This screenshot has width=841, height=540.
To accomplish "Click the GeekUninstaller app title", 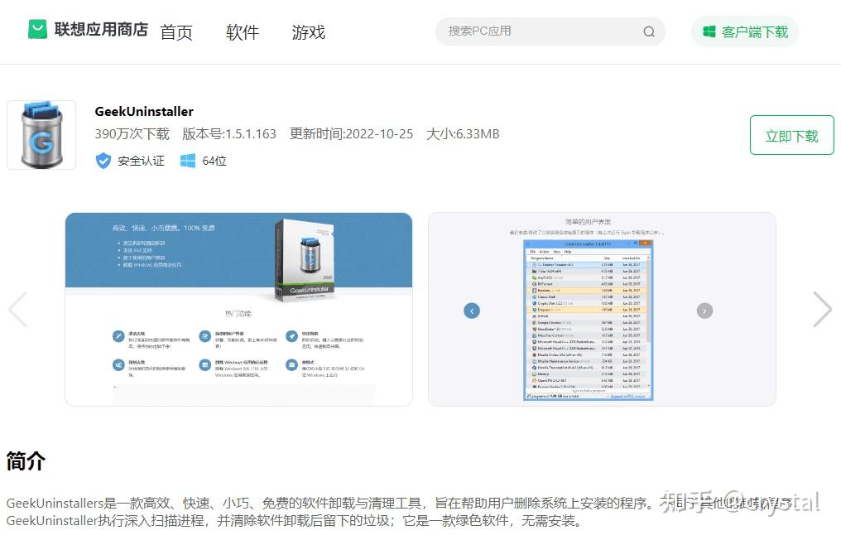I will [x=144, y=112].
